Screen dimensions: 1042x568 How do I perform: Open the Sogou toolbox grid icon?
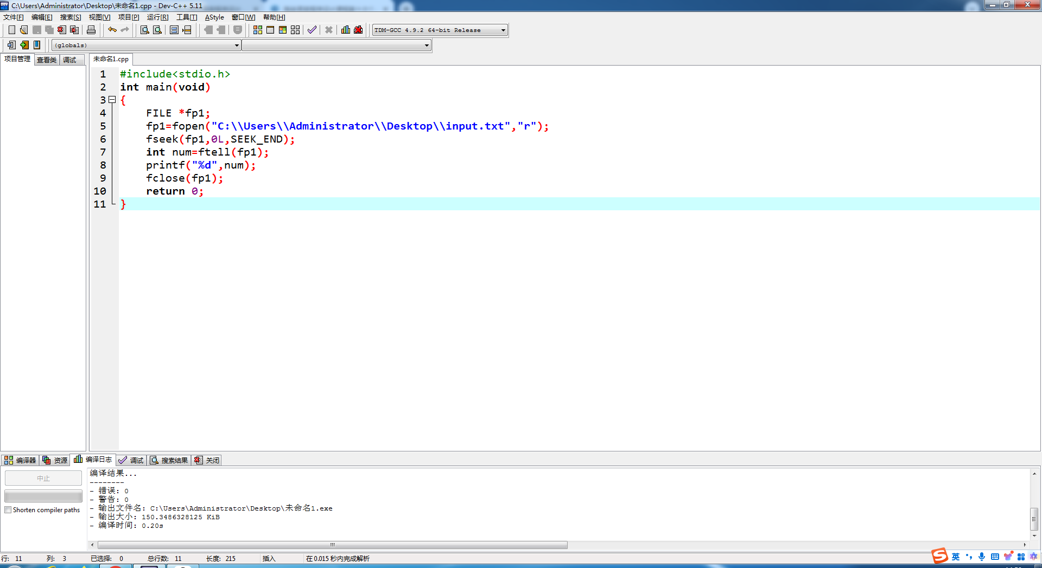pyautogui.click(x=1021, y=557)
